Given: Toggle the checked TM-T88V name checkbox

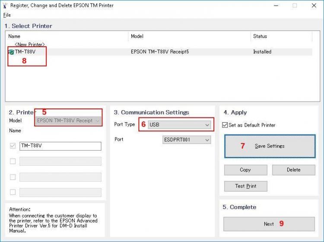Looking at the screenshot, I should click(13, 146).
